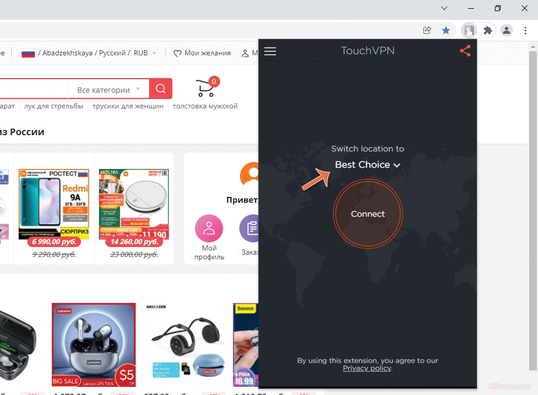This screenshot has width=538, height=395.
Task: Open the Chrome extensions puzzle icon
Action: 488,30
